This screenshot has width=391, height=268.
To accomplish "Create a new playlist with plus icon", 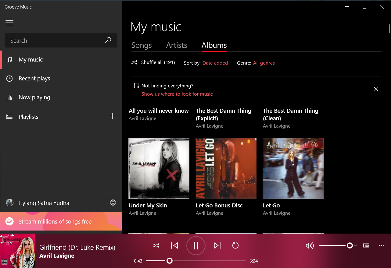I will coord(112,116).
